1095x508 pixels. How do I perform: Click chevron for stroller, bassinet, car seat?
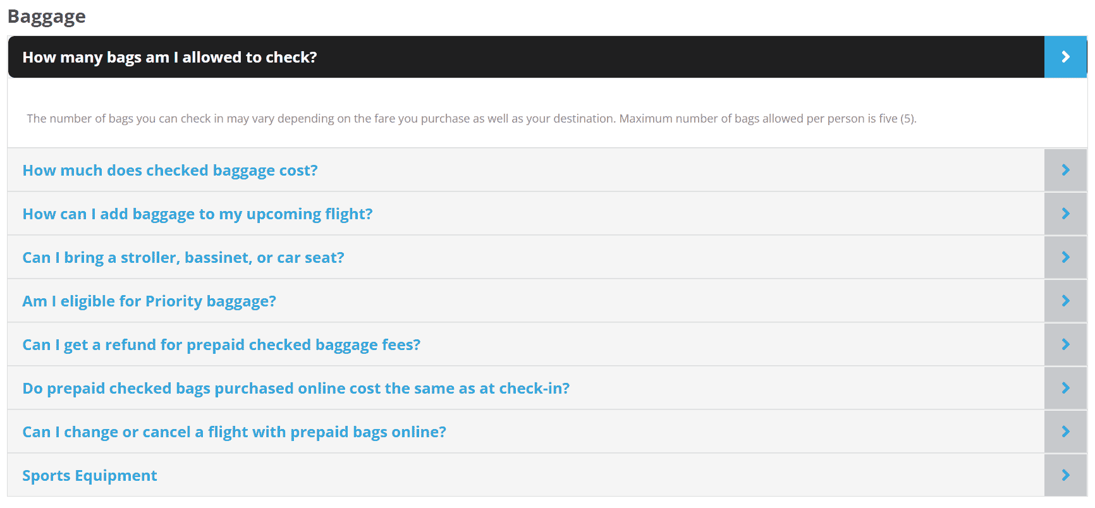[x=1065, y=257]
